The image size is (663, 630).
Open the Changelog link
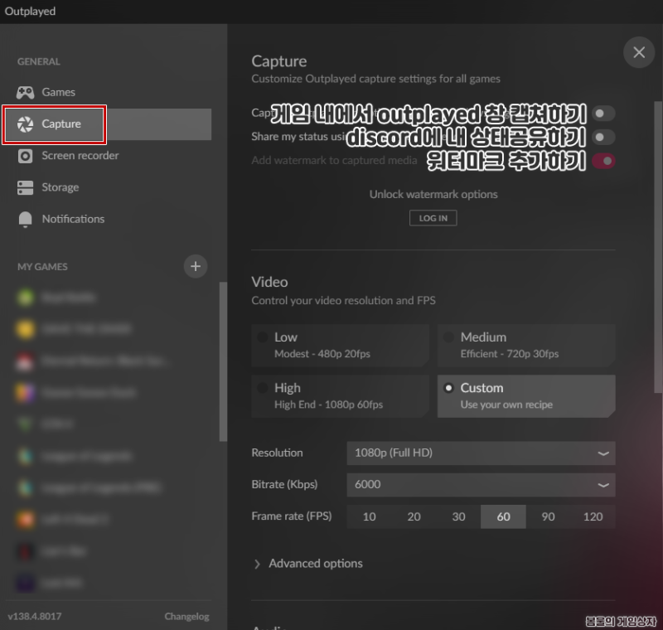pyautogui.click(x=187, y=617)
